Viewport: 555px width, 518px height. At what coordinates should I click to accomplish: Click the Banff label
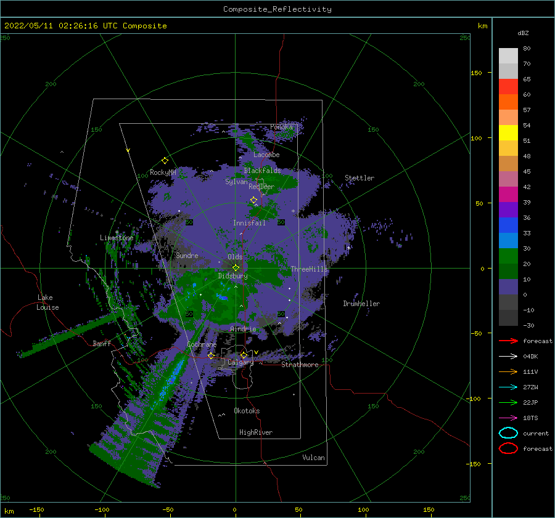pyautogui.click(x=102, y=343)
